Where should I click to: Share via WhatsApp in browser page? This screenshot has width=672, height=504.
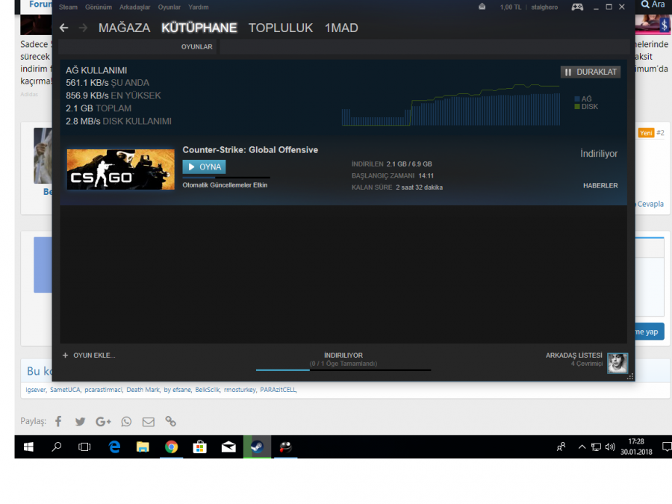[126, 422]
